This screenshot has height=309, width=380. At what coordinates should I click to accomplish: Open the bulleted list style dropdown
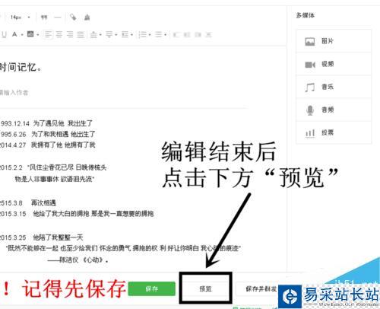tap(165, 35)
